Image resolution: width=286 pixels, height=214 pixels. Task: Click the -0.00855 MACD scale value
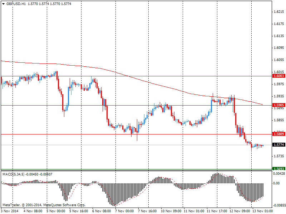[279, 205]
